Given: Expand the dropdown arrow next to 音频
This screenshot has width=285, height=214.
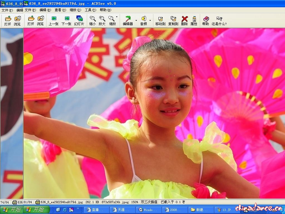Looking at the screenshot, I should point(150,20).
